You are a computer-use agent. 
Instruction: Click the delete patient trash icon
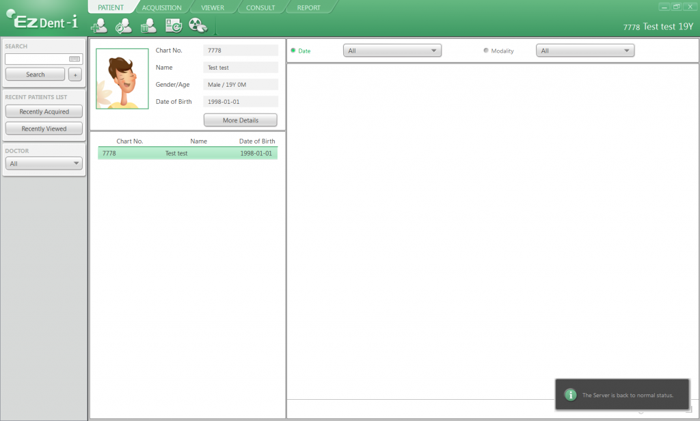point(148,26)
